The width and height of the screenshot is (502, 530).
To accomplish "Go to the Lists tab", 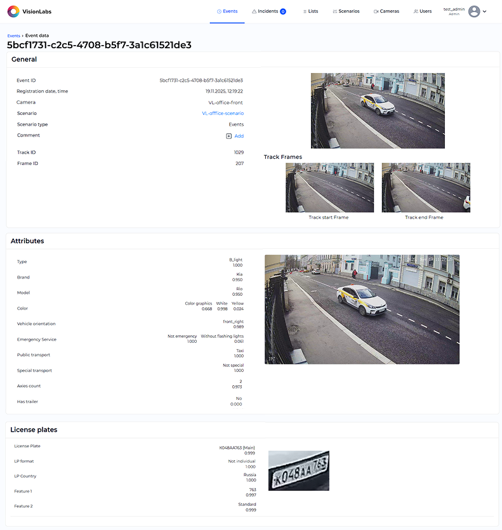I will pos(313,11).
